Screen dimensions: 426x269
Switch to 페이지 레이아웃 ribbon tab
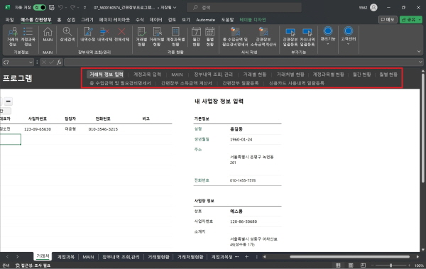click(x=114, y=20)
